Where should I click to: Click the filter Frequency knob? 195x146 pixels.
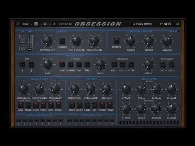coord(75,89)
